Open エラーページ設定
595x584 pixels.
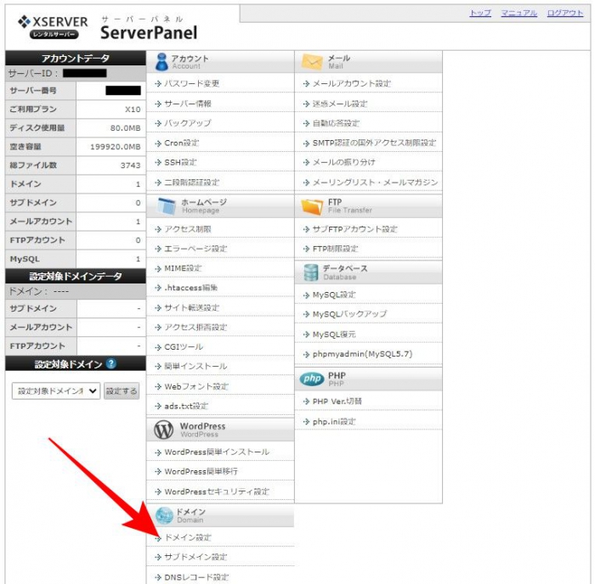point(195,249)
